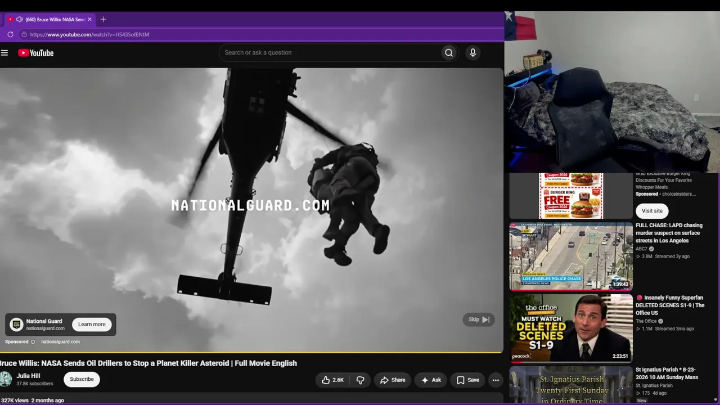Open the more actions three-dot menu

tap(496, 380)
